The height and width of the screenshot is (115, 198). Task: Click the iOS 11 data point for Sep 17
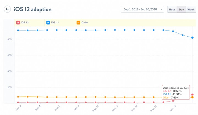(173, 31)
